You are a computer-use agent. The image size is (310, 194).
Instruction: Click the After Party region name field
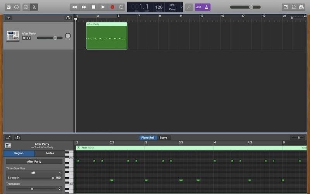[34, 161]
